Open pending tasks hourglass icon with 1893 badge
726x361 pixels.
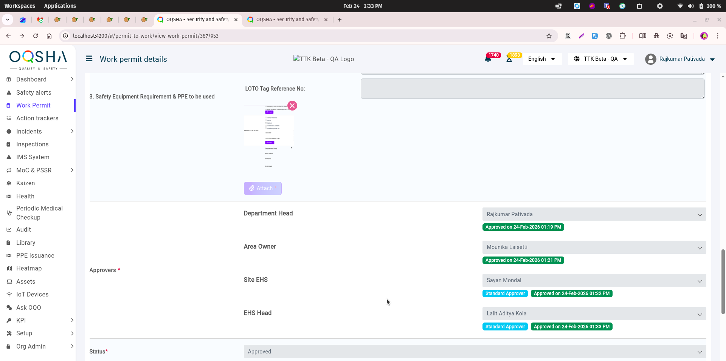pos(509,59)
